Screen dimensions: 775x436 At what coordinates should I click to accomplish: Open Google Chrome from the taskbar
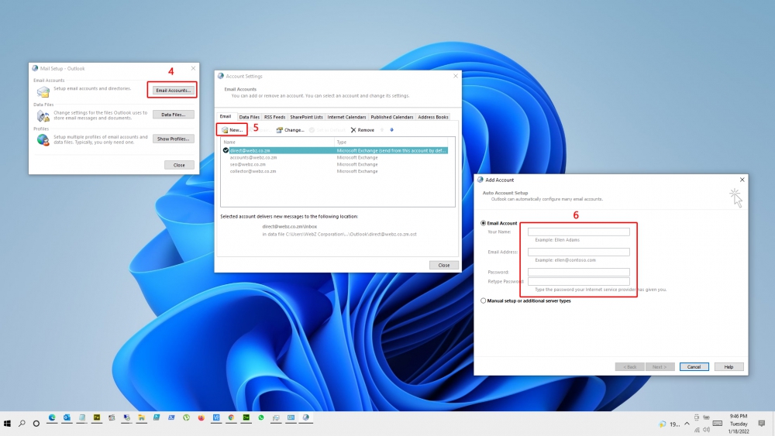(x=231, y=417)
